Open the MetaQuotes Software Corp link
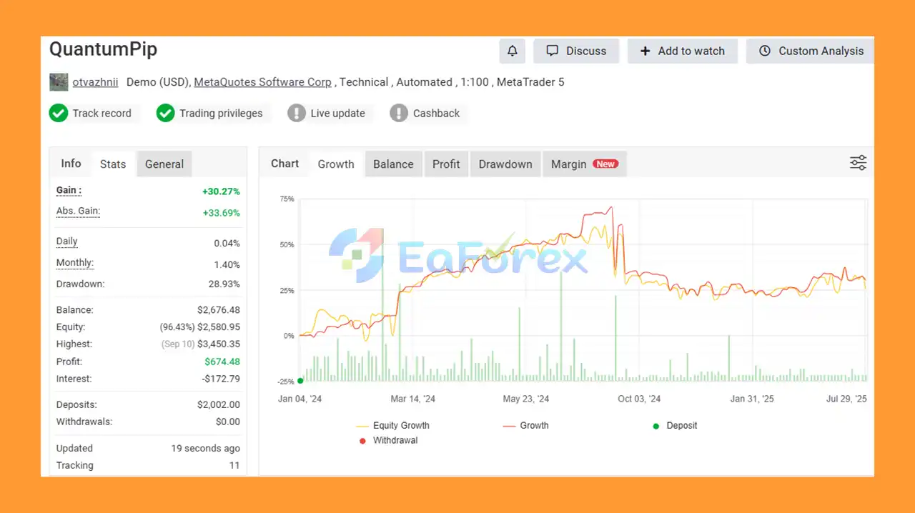Viewport: 915px width, 513px height. 262,82
